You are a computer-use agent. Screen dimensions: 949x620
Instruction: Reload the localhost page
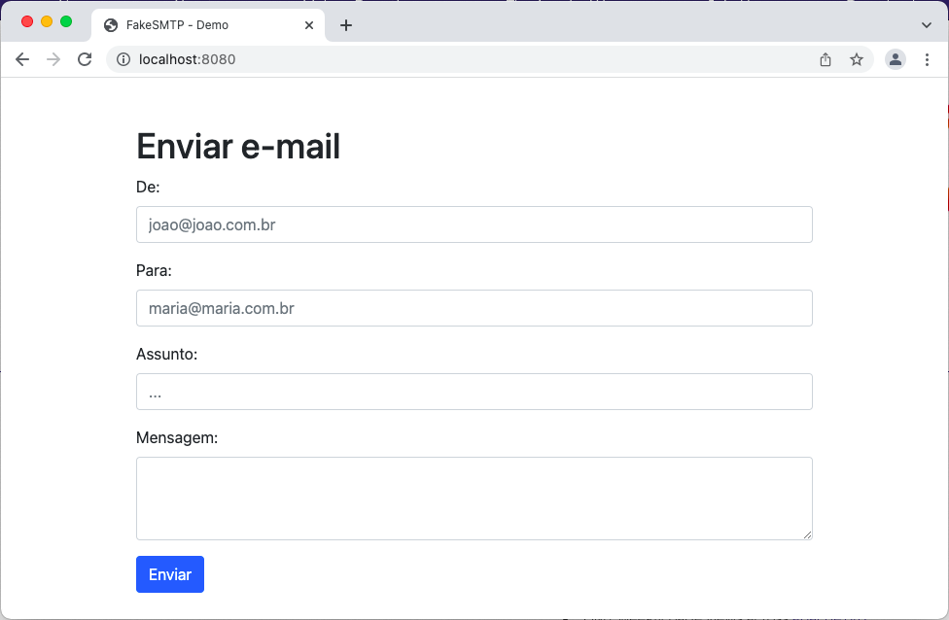coord(85,59)
